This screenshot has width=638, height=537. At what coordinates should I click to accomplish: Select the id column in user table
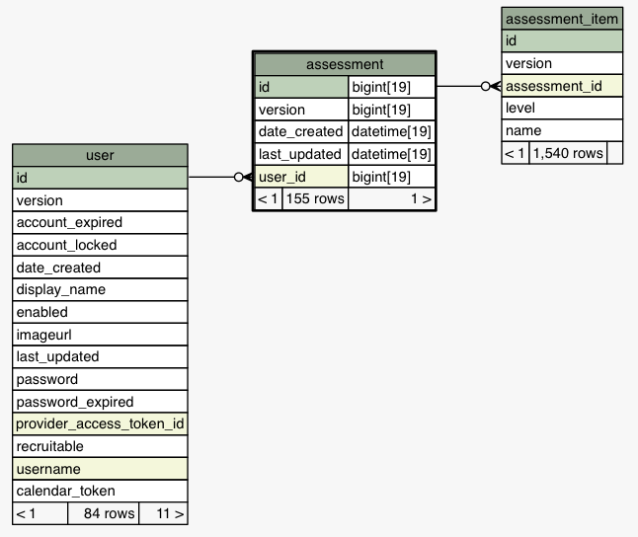pos(100,178)
